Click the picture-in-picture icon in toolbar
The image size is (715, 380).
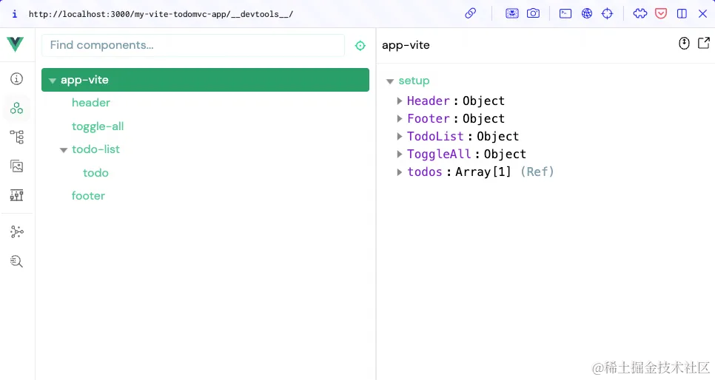point(512,13)
